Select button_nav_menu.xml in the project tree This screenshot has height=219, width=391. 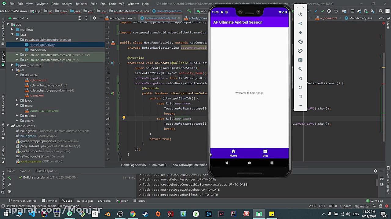pos(44,111)
